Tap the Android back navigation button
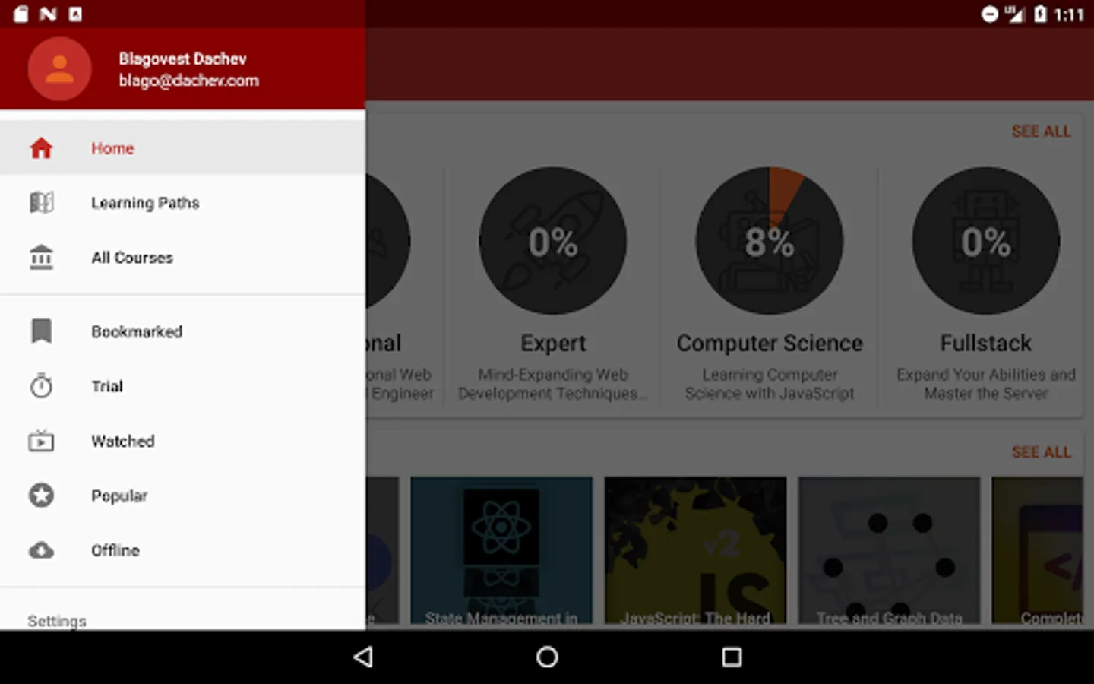The image size is (1094, 684). click(x=363, y=657)
